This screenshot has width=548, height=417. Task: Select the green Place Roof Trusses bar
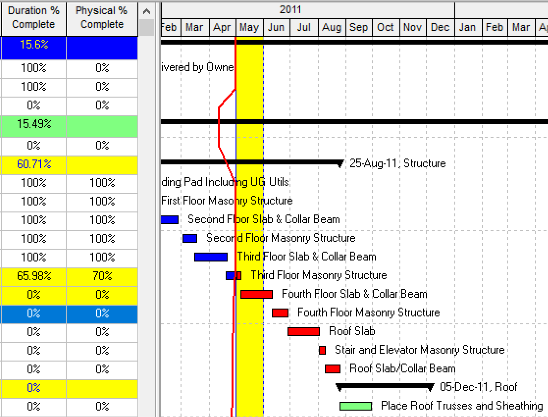coord(355,406)
